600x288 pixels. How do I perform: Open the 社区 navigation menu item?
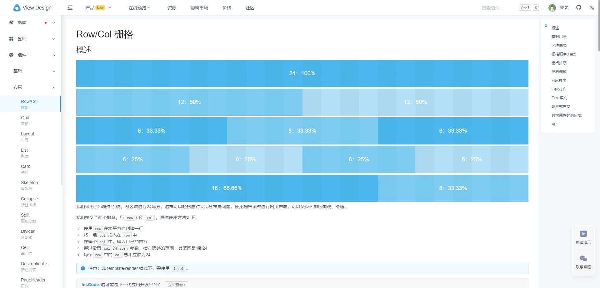click(250, 8)
